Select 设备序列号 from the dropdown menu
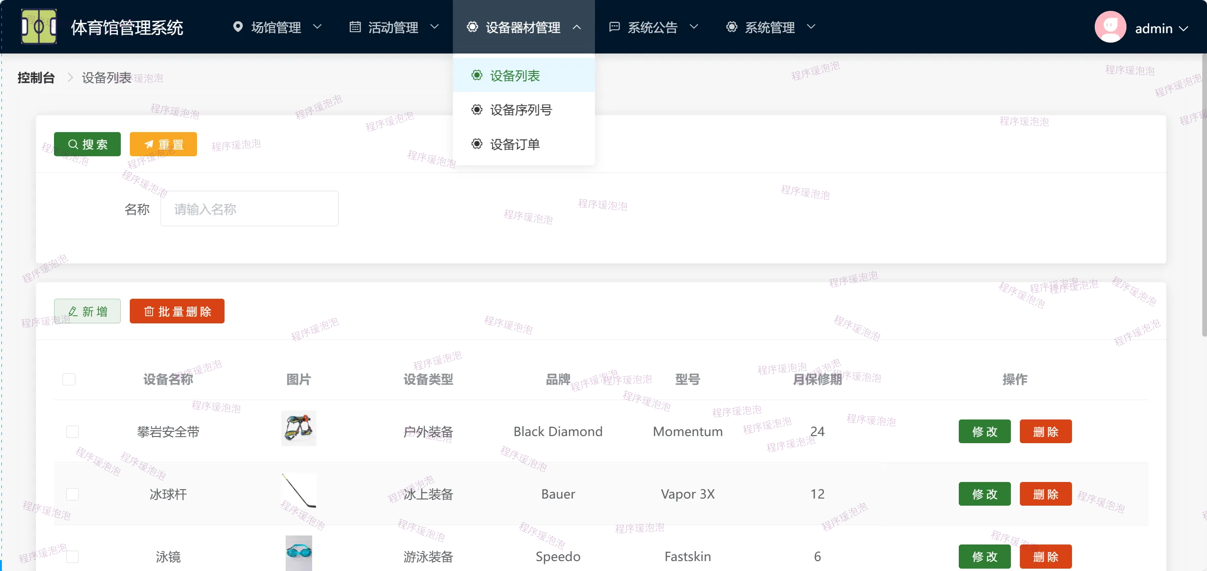This screenshot has width=1207, height=571. [x=521, y=110]
